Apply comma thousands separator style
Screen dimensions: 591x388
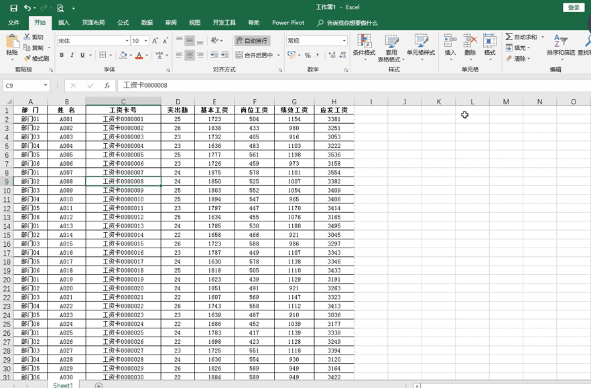pos(318,56)
